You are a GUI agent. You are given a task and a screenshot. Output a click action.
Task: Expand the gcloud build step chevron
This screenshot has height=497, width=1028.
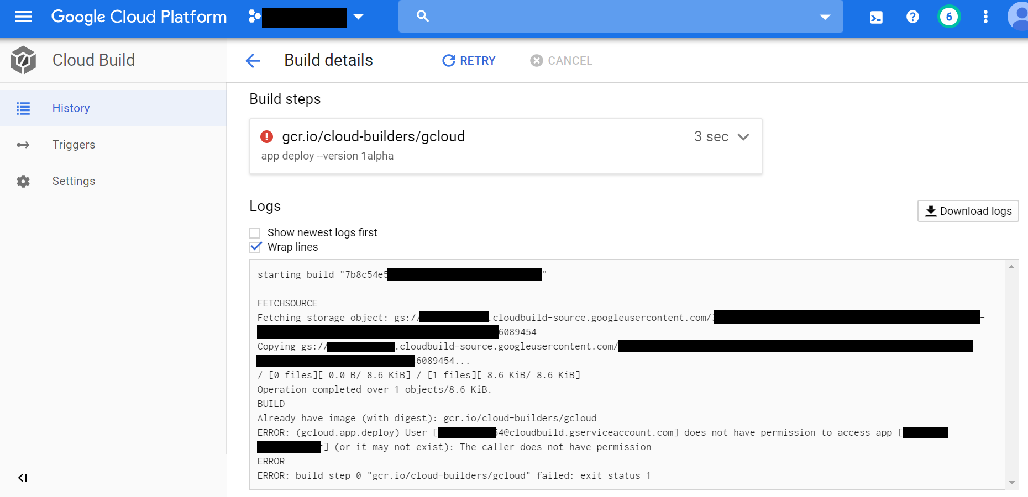743,136
